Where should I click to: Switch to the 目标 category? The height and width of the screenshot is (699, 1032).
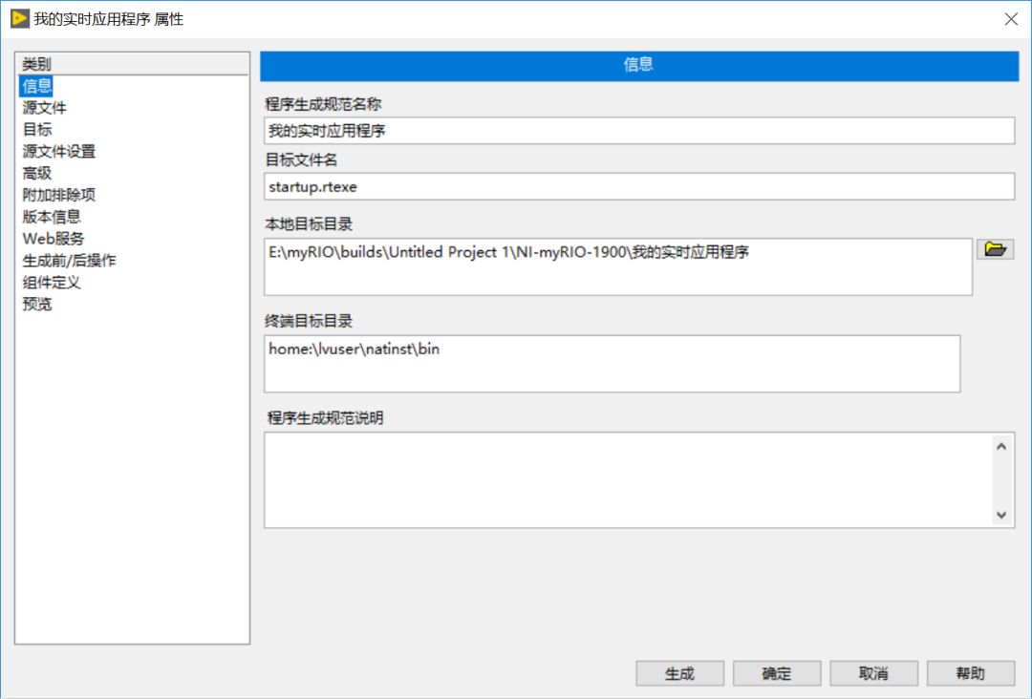tap(35, 129)
